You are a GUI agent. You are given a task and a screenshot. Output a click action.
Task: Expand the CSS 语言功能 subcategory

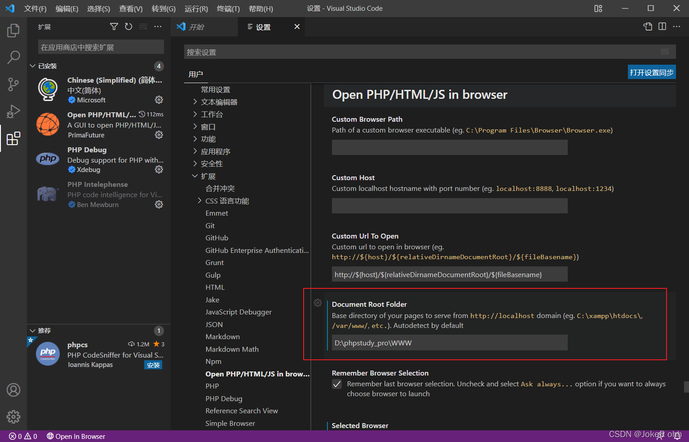199,201
